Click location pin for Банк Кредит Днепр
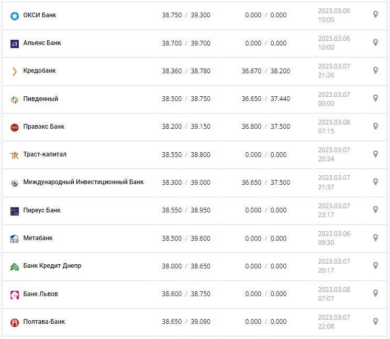Screen dimensions: 390x339 [375, 265]
